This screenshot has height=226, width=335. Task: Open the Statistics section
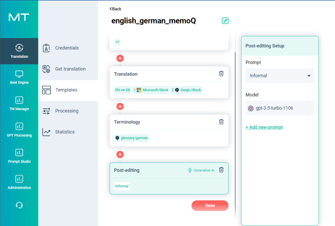point(65,132)
